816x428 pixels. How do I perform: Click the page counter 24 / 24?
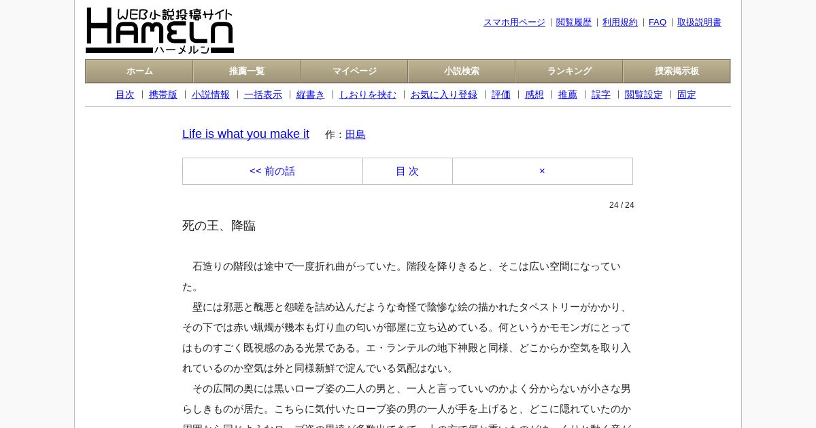pos(622,205)
